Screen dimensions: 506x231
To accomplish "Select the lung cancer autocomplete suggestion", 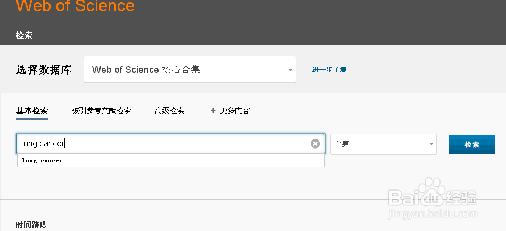I will 171,160.
